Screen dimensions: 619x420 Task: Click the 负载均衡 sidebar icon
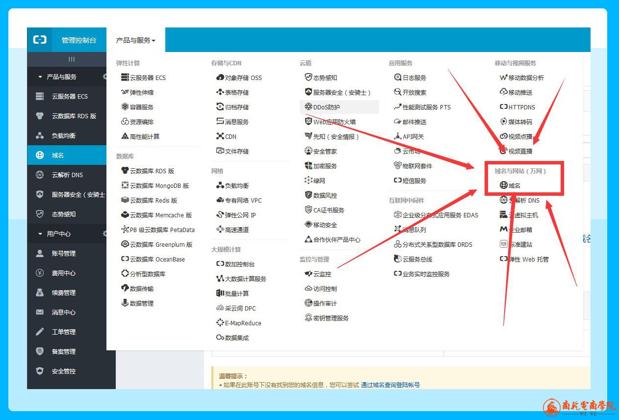[x=40, y=136]
